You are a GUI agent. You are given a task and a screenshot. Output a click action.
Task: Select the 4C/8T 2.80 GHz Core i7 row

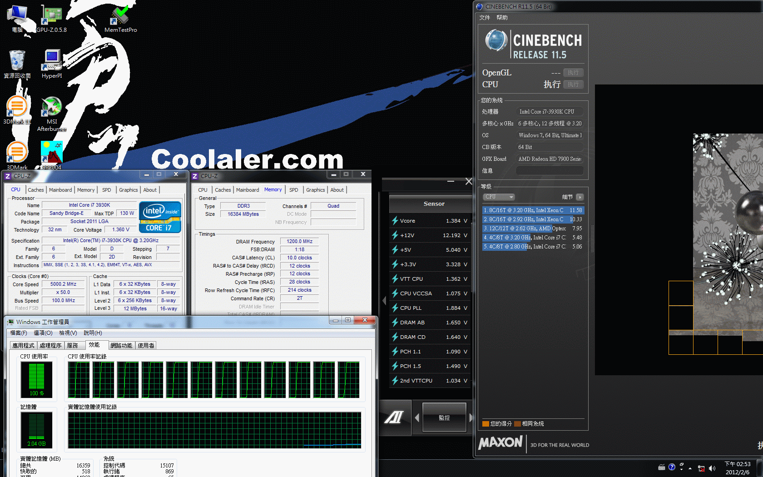533,247
